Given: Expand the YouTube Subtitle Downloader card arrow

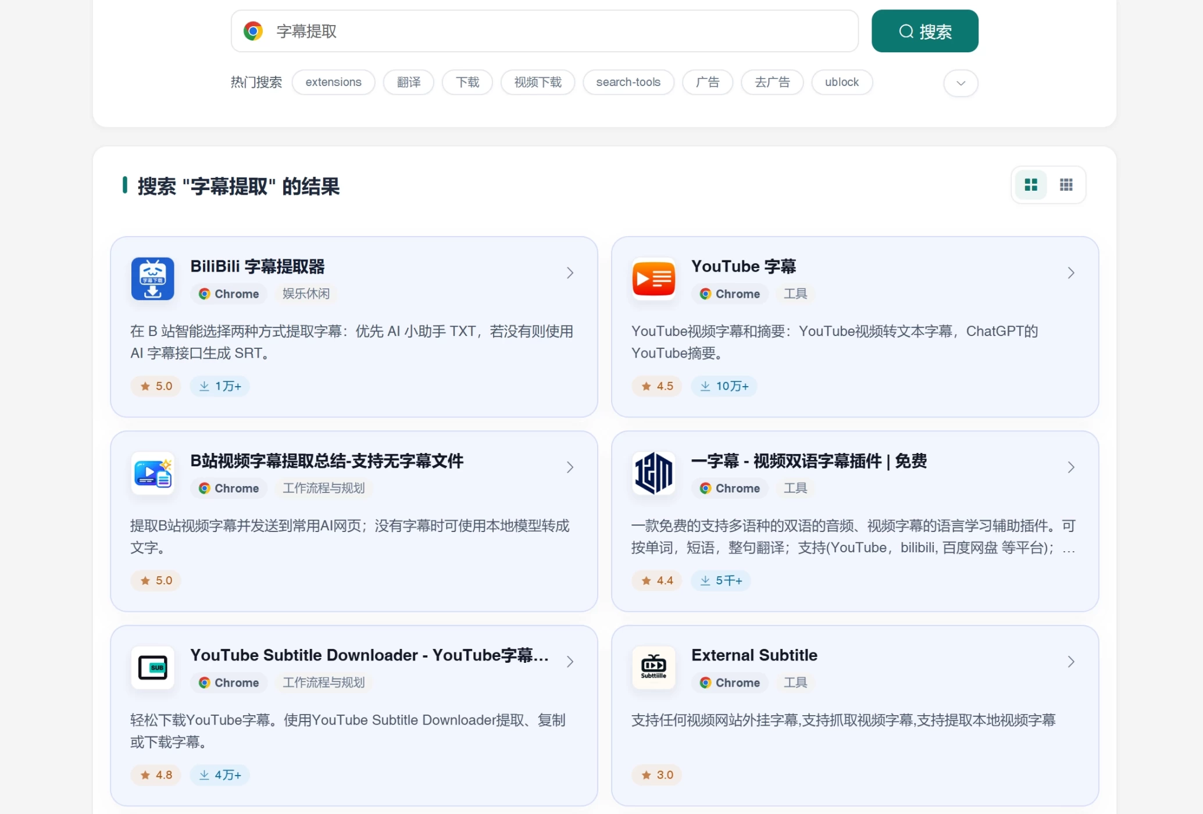Looking at the screenshot, I should point(570,662).
